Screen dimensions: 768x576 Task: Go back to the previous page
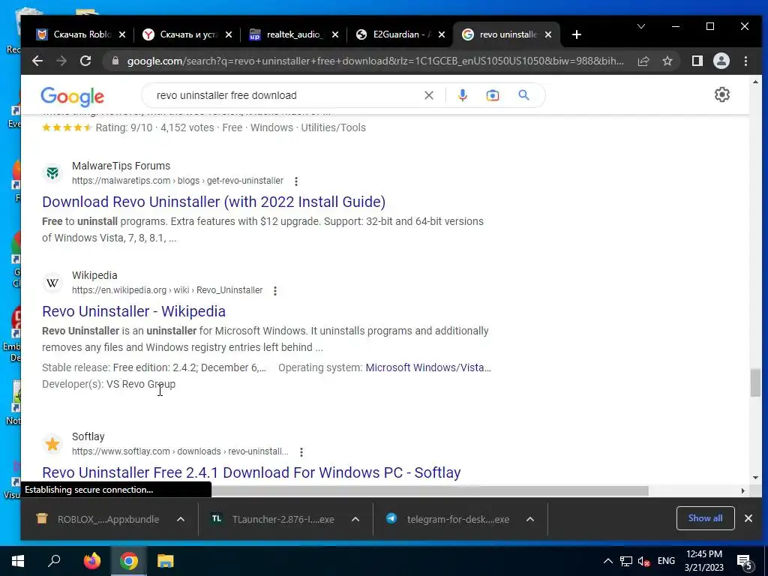click(37, 61)
